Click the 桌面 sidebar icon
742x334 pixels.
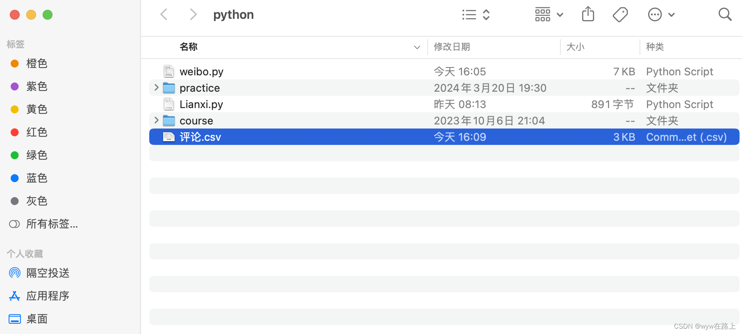15,319
